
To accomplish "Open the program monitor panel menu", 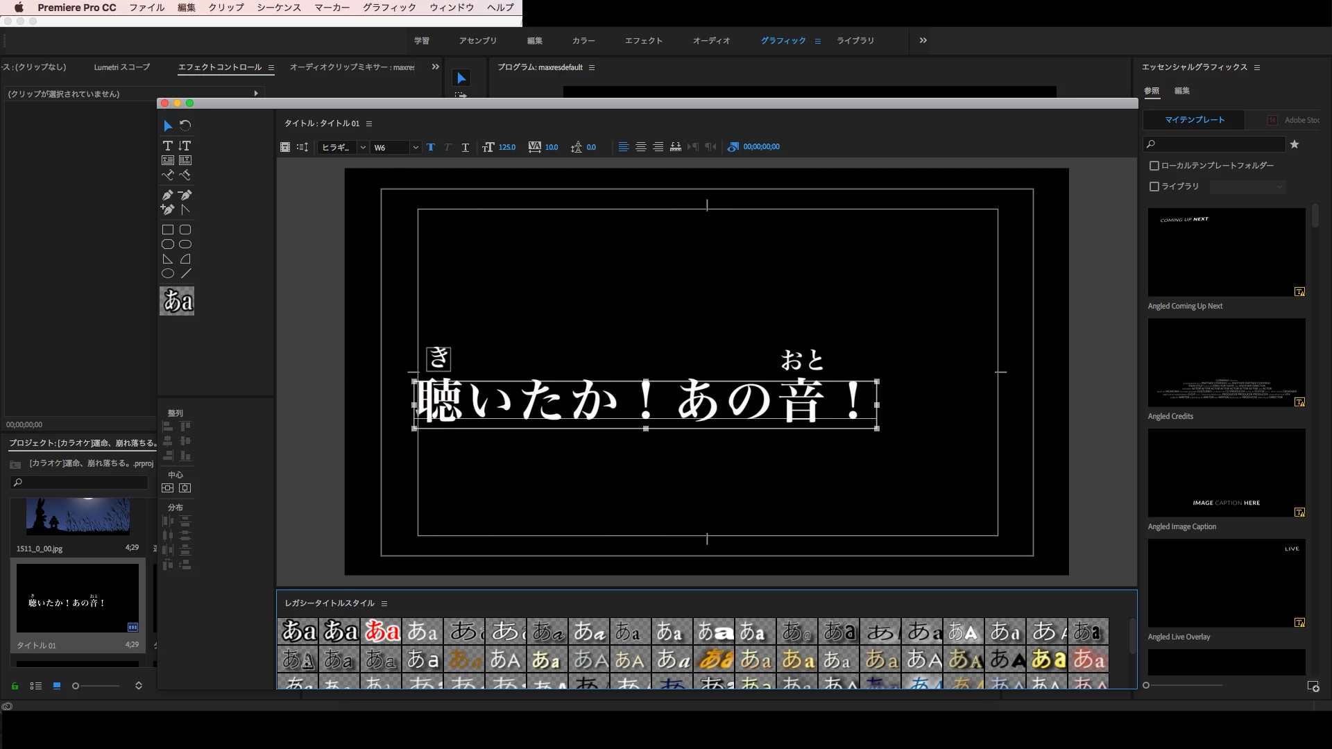I will tap(592, 67).
